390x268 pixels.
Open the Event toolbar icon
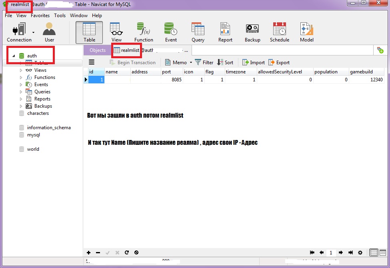coord(171,32)
